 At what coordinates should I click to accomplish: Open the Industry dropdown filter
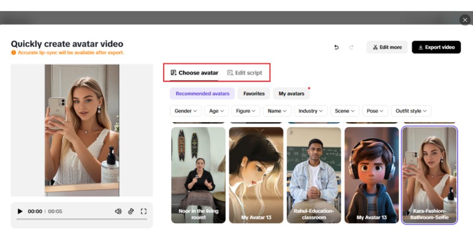click(310, 111)
